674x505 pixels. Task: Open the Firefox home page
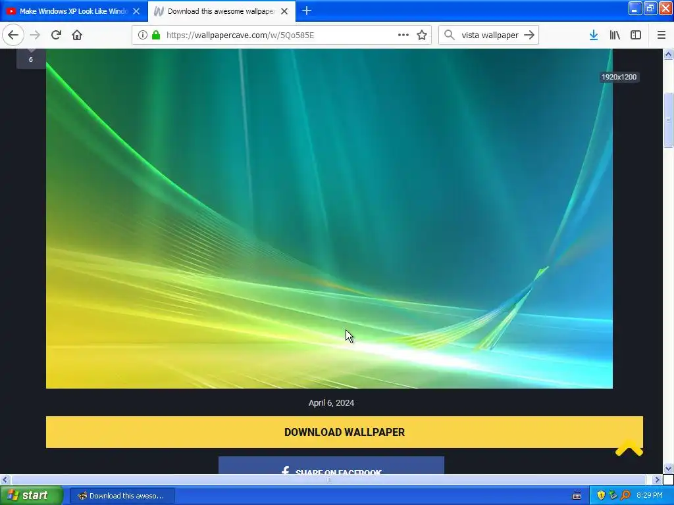(x=77, y=35)
